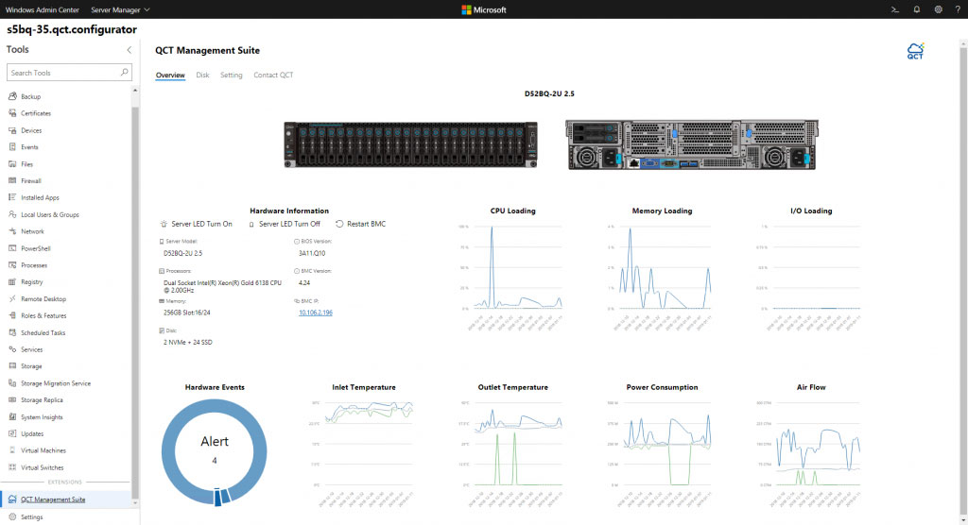The height and width of the screenshot is (525, 968).
Task: Turn on the Server LED
Action: click(x=197, y=224)
